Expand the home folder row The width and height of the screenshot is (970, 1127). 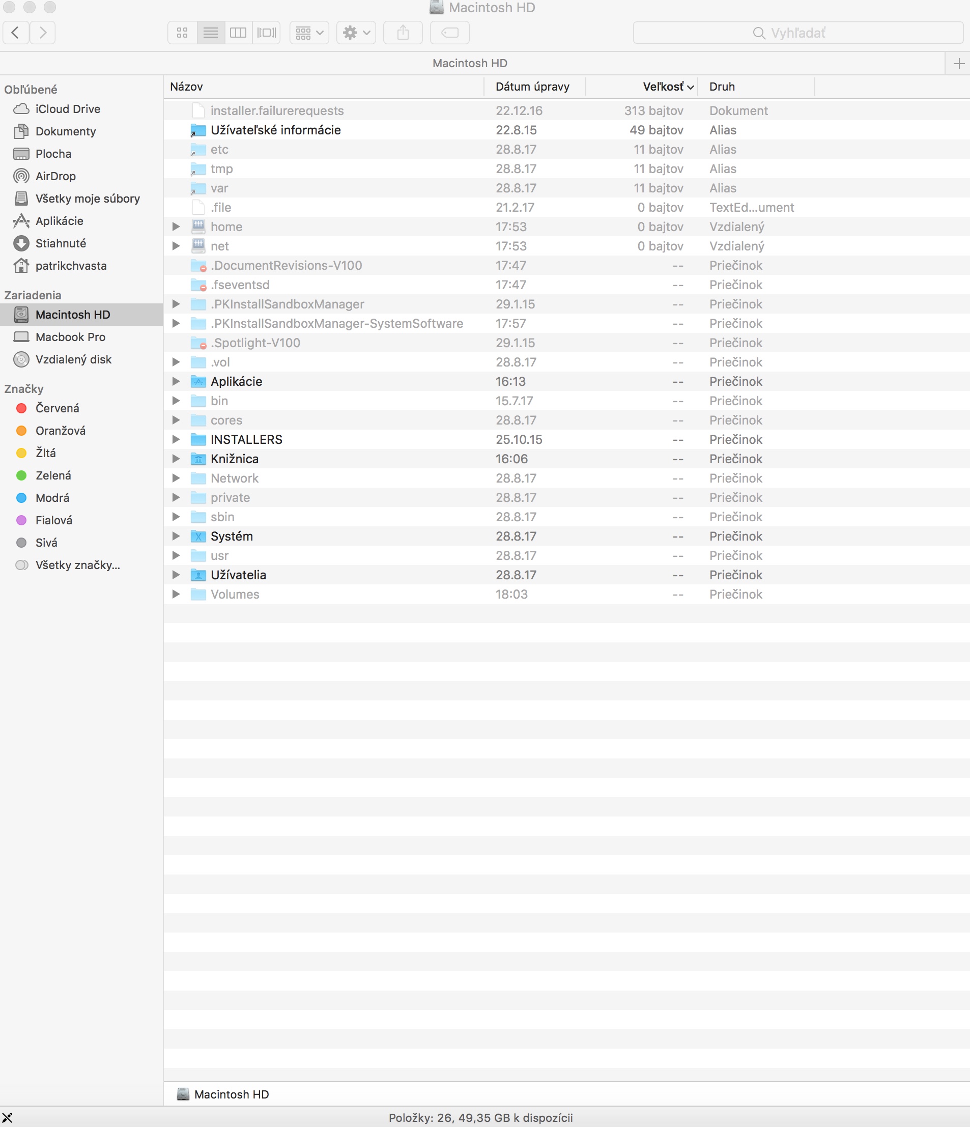(176, 227)
